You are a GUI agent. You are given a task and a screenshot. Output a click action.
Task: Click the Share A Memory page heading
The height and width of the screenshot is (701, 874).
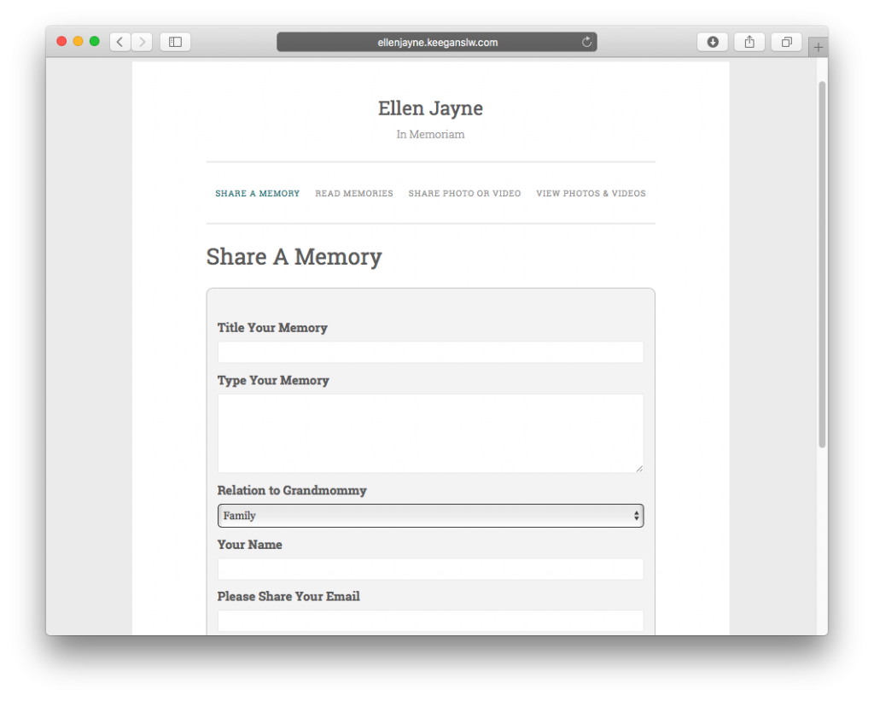pos(294,257)
